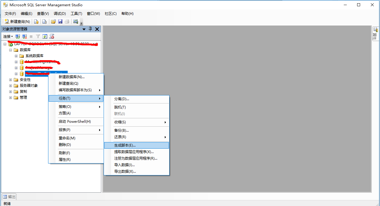This screenshot has height=206, width=380.
Task: Expand the 安全性 node
Action: pos(10,79)
